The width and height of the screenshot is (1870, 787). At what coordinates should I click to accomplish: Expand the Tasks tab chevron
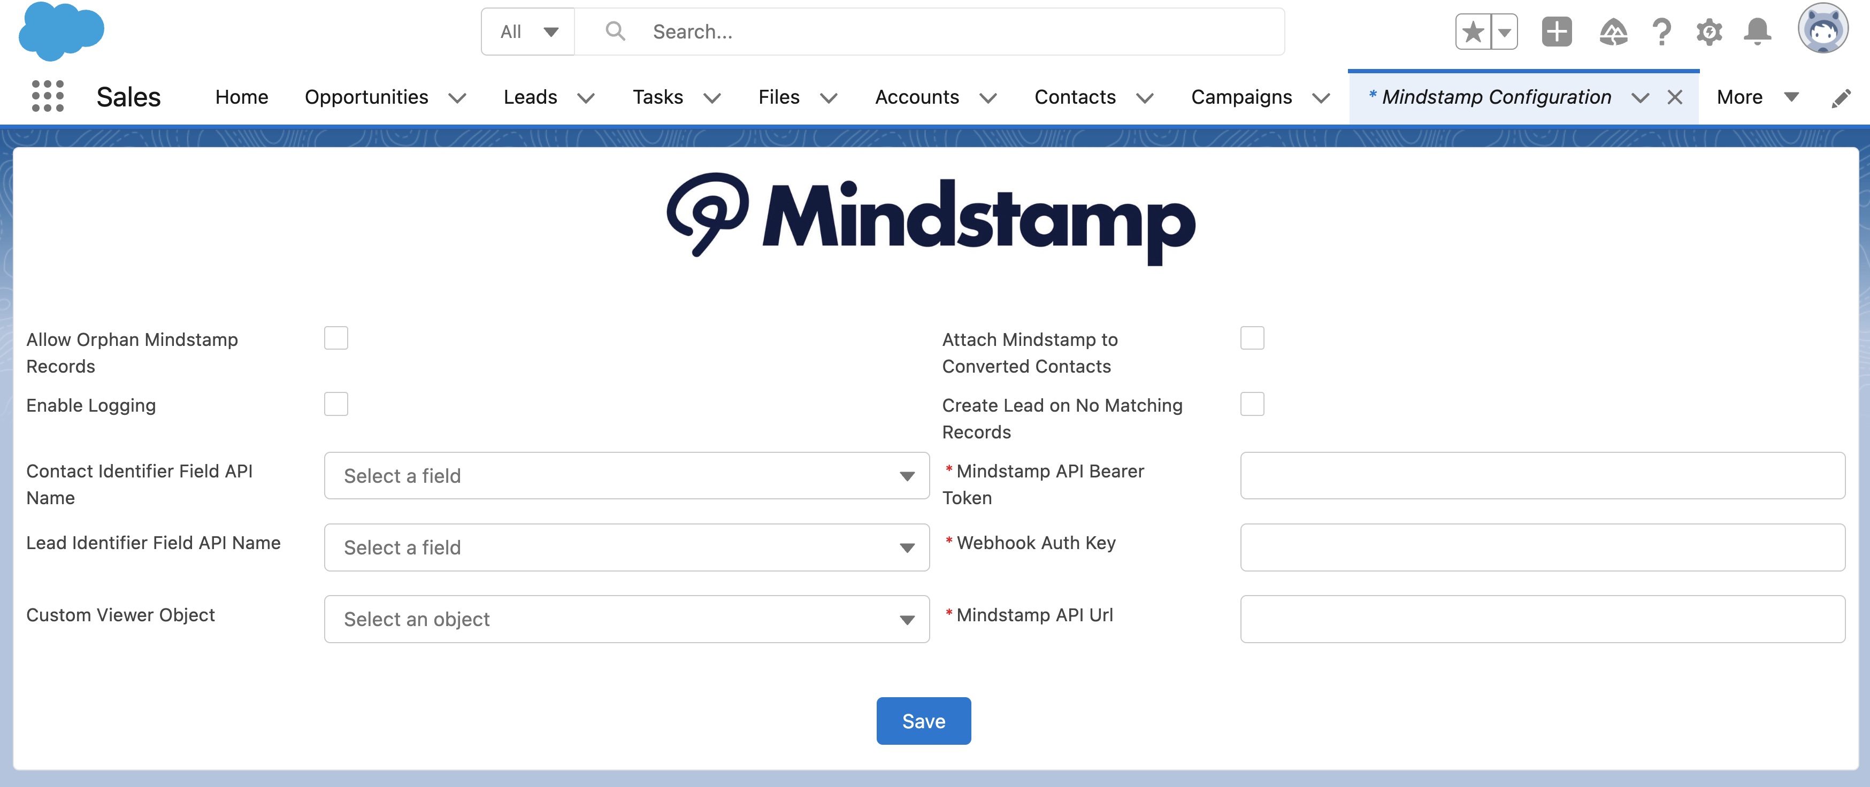tap(712, 98)
